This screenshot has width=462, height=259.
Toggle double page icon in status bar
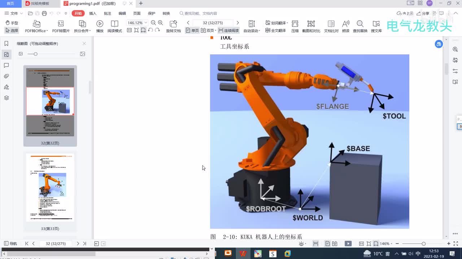(335, 244)
